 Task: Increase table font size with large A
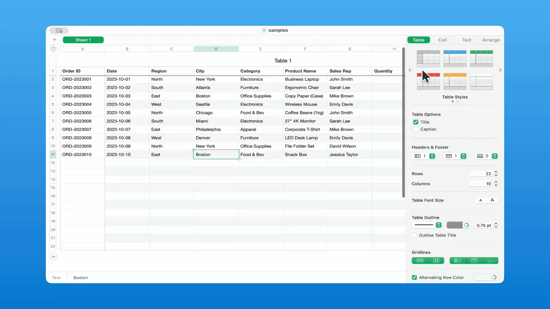point(492,200)
